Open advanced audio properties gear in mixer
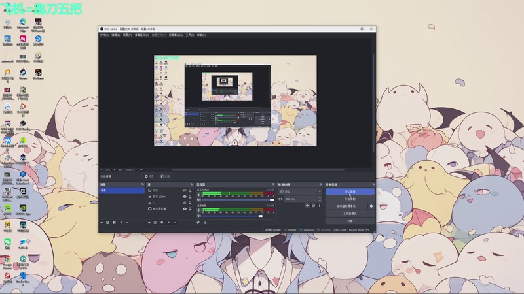 click(198, 222)
